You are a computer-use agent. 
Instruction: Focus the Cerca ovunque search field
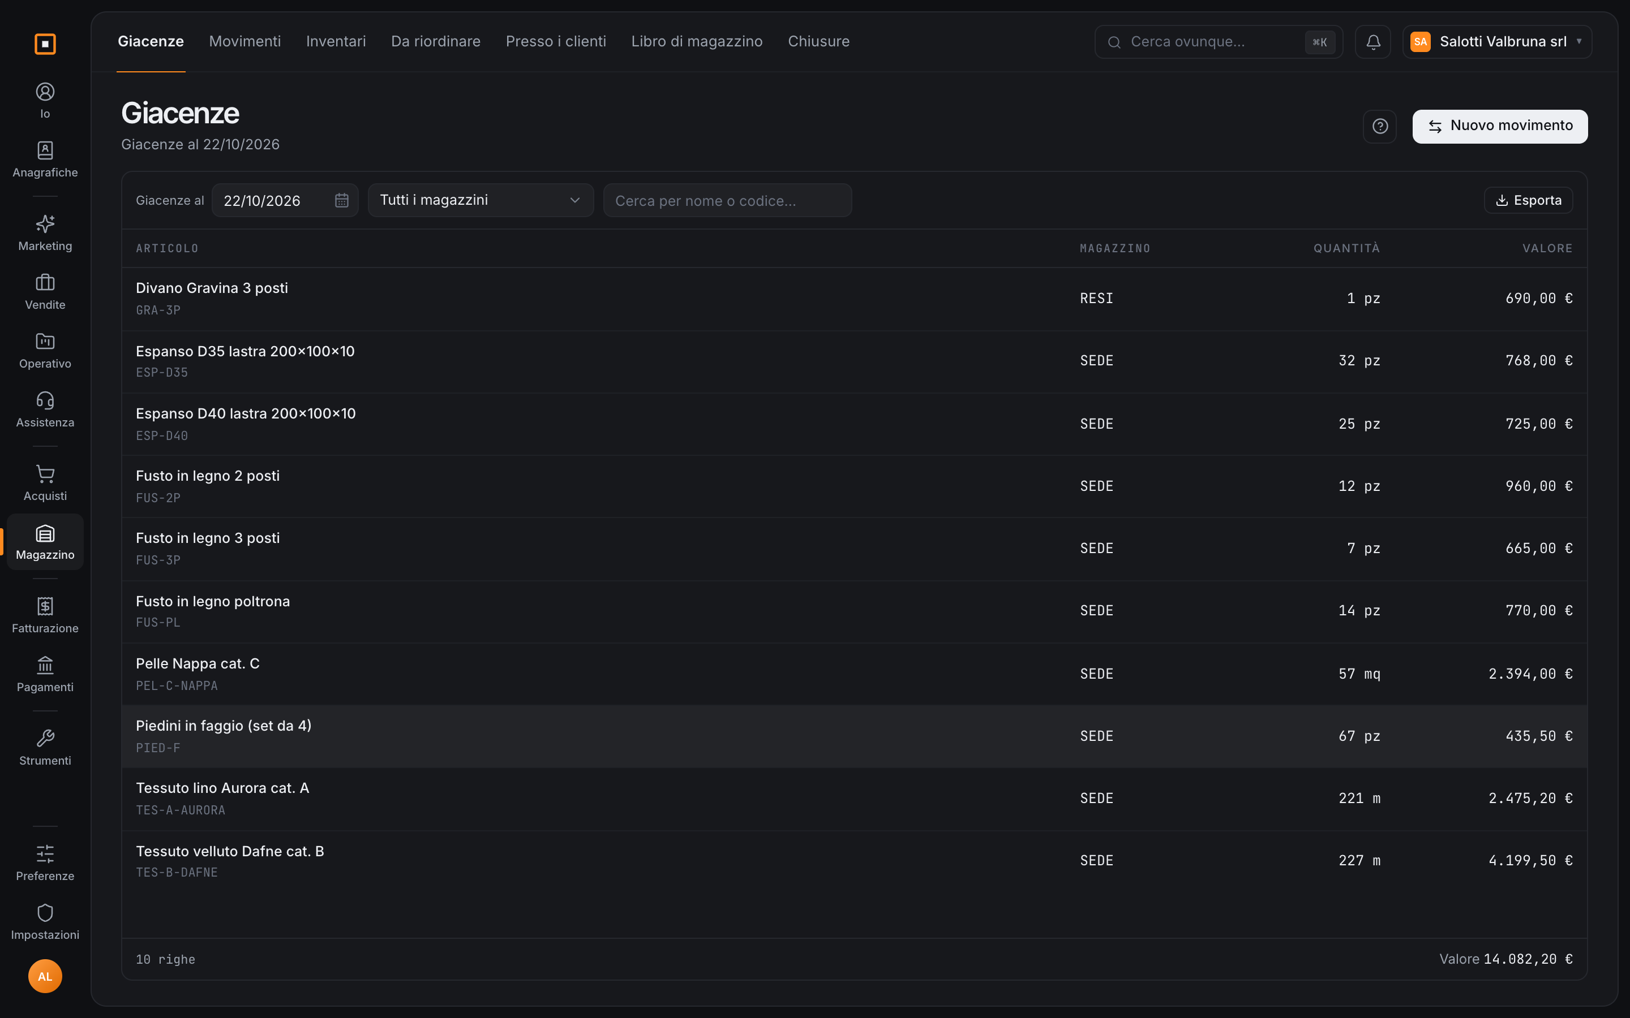pyautogui.click(x=1219, y=42)
